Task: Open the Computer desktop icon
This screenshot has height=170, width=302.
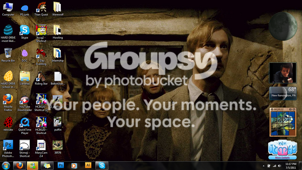Action: [8, 9]
